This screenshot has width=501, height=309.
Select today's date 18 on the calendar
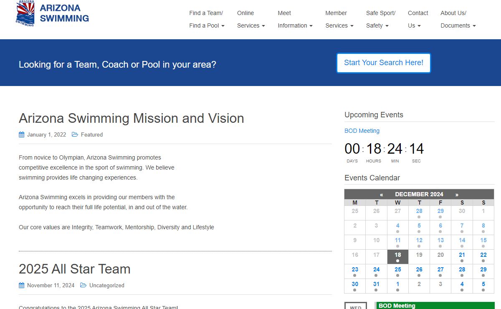point(398,257)
